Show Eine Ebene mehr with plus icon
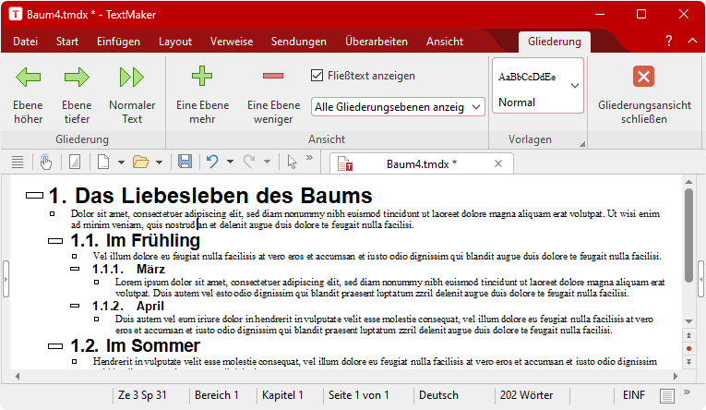The width and height of the screenshot is (706, 410). point(201,77)
